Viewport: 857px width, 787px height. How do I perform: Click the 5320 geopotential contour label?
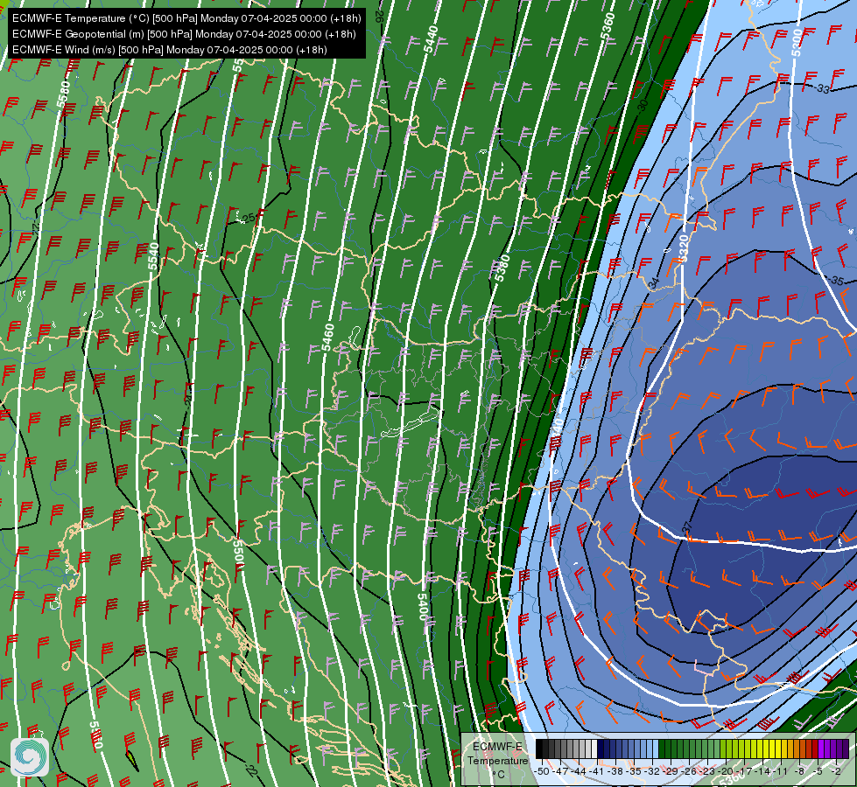[683, 248]
